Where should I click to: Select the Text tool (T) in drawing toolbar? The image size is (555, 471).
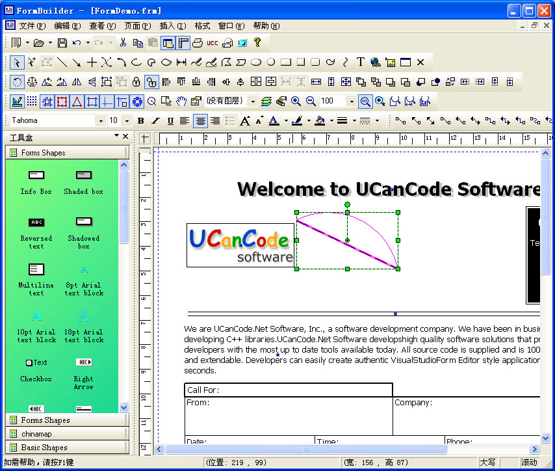(361, 62)
